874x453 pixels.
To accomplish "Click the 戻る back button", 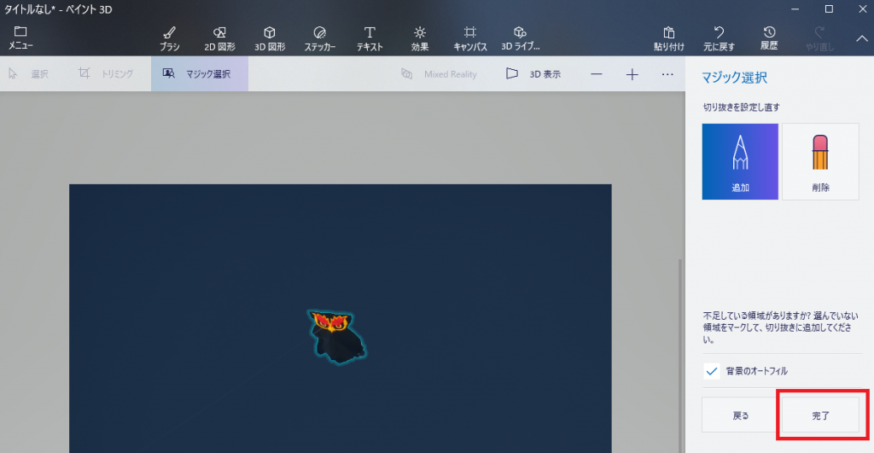I will click(x=740, y=415).
